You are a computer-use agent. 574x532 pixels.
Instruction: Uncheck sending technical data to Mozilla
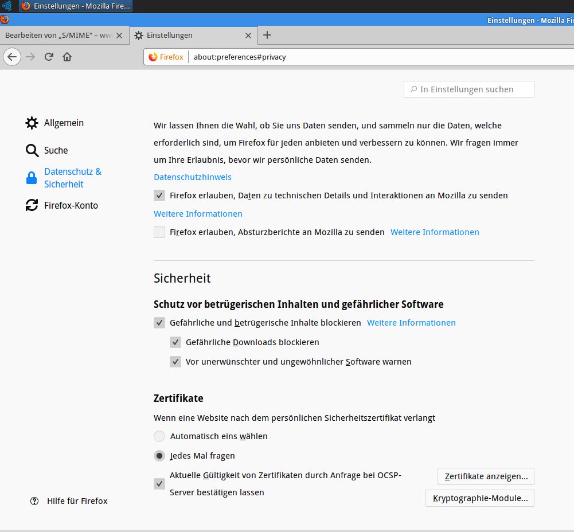[159, 195]
